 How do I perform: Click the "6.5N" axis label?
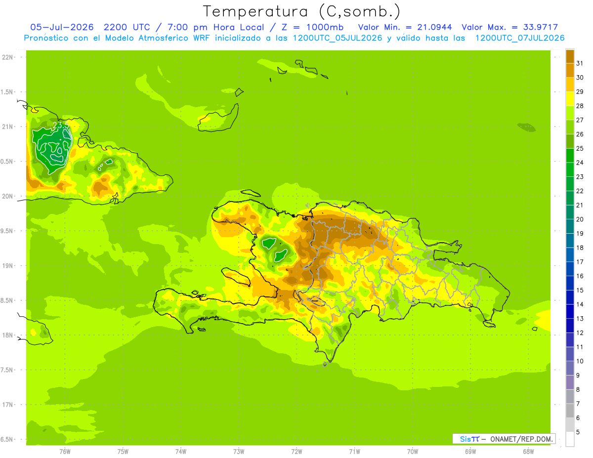[7, 439]
